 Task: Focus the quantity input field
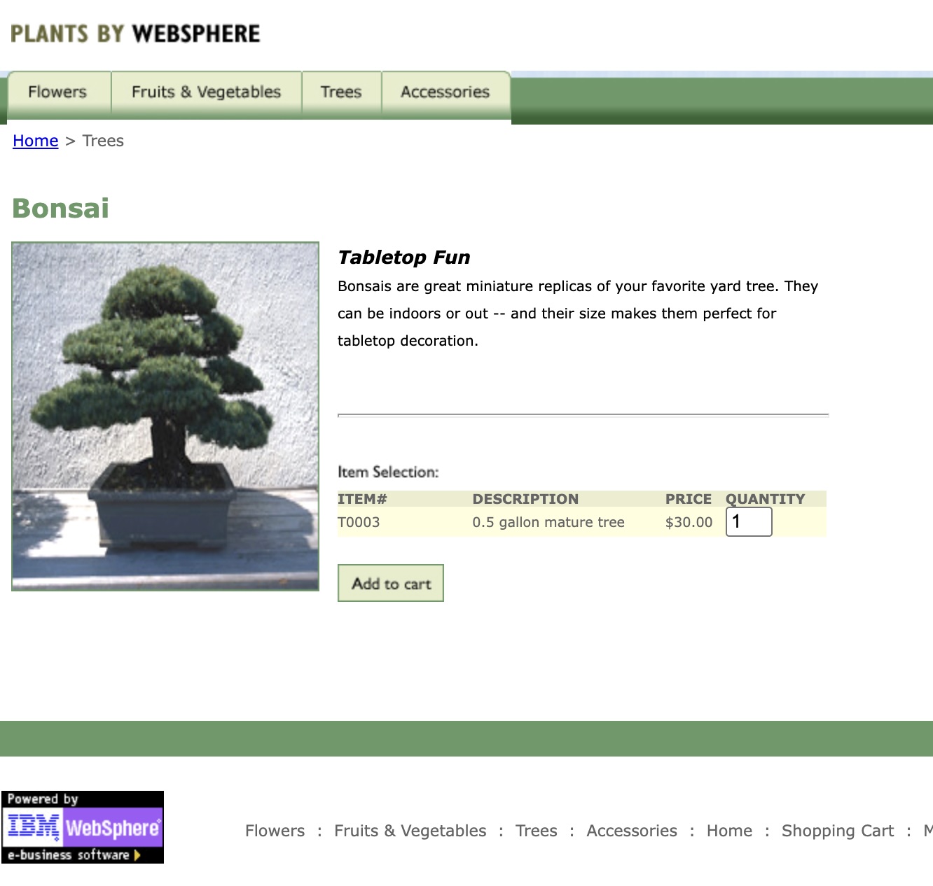(x=748, y=522)
